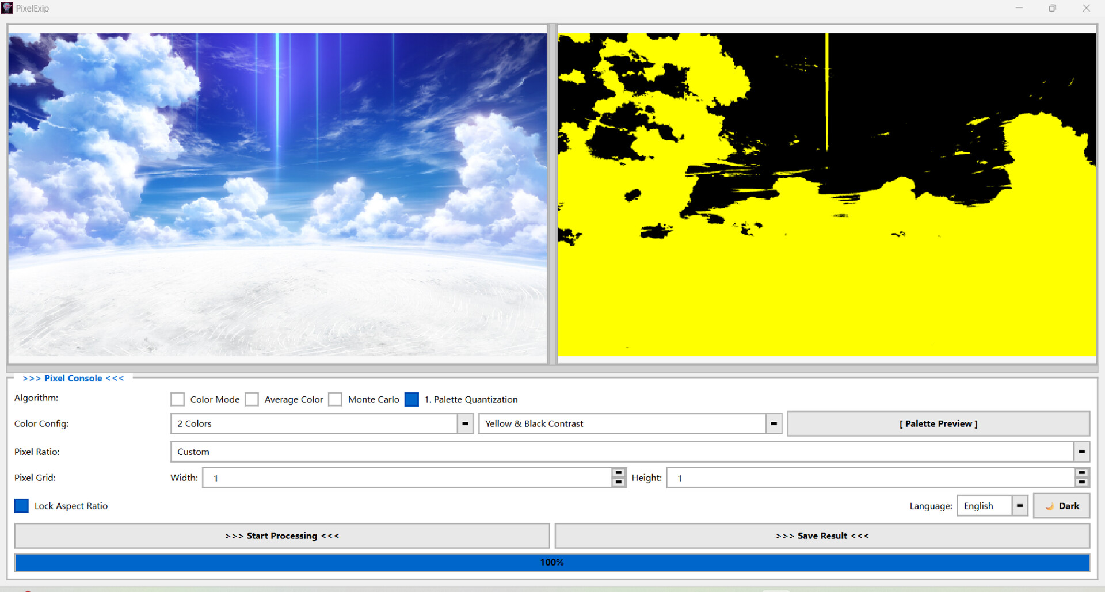This screenshot has height=592, width=1105.
Task: Open the PixelExip app icon menu in title bar
Action: pos(8,7)
